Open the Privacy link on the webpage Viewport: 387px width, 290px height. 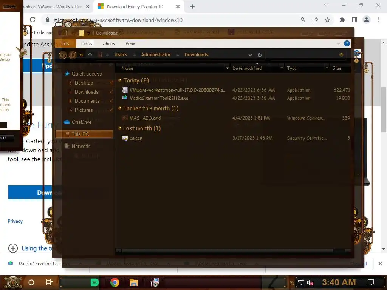pyautogui.click(x=15, y=221)
